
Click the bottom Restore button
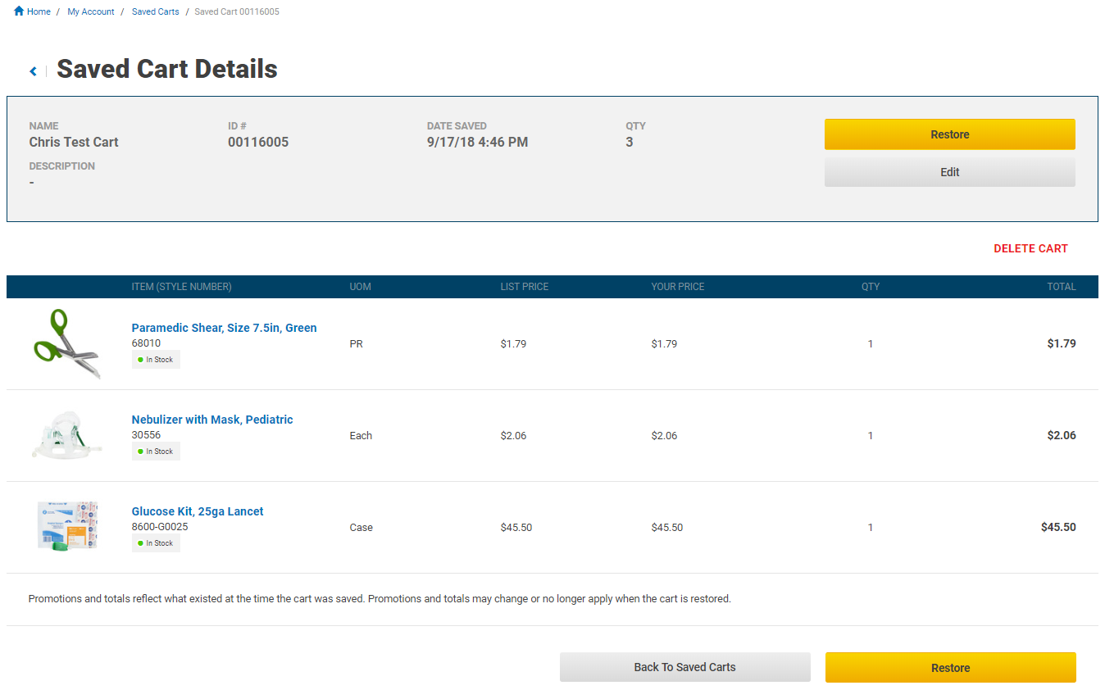pyautogui.click(x=951, y=668)
